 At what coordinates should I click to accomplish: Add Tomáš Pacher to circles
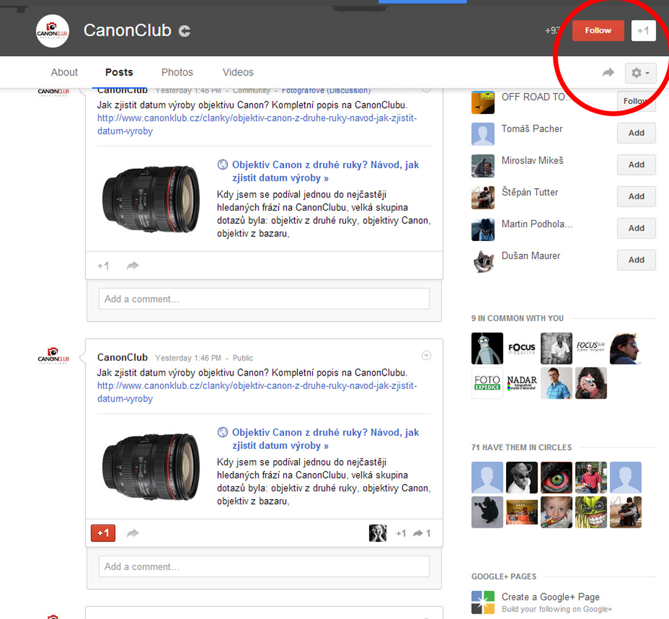(636, 133)
